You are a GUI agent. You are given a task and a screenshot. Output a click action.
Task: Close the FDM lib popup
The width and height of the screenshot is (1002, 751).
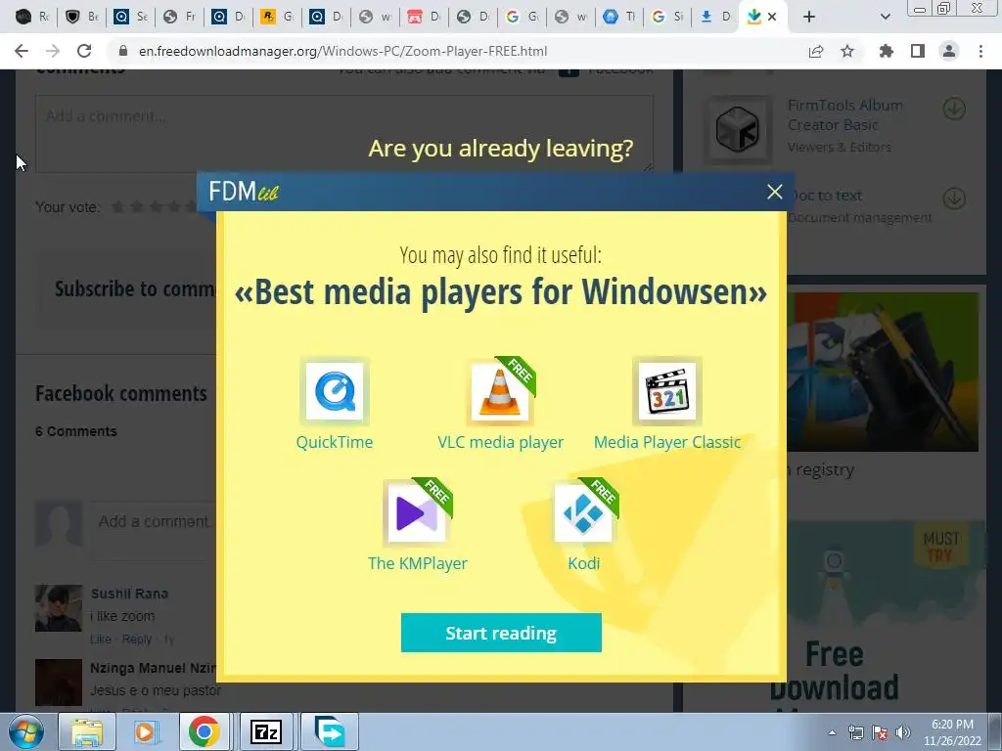(x=775, y=192)
